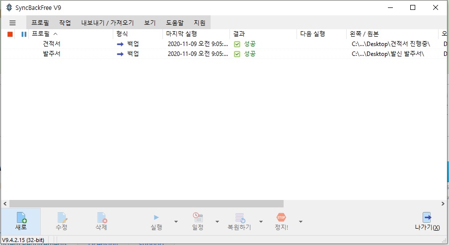
Task: Click last run time of 발주서
Action: click(x=198, y=53)
